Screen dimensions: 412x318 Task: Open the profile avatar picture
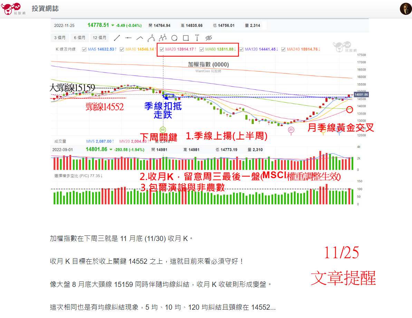405,8
